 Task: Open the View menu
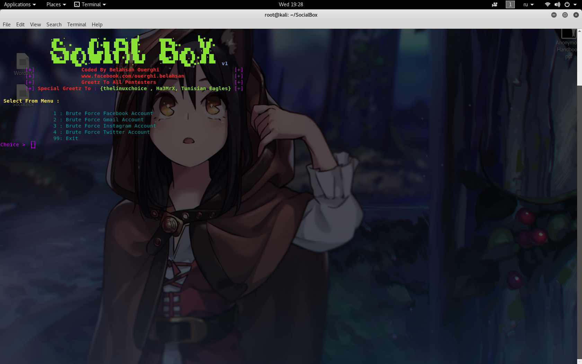(x=35, y=25)
